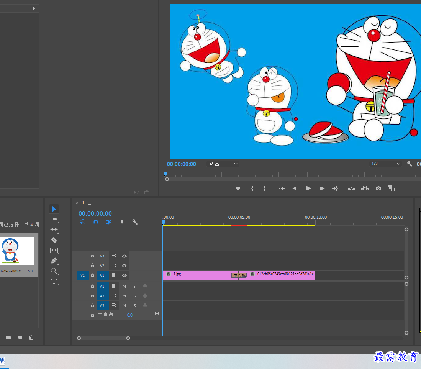Click V1 source patching indicator
Image resolution: width=421 pixels, height=369 pixels.
coord(82,275)
